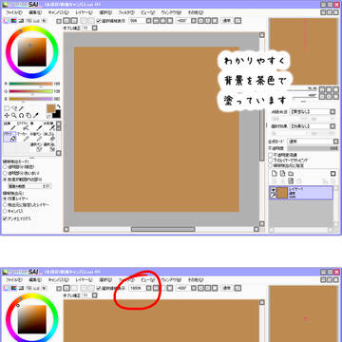Show the RGB slider panel in upper window
This screenshot has height=342, width=342.
[13, 21]
